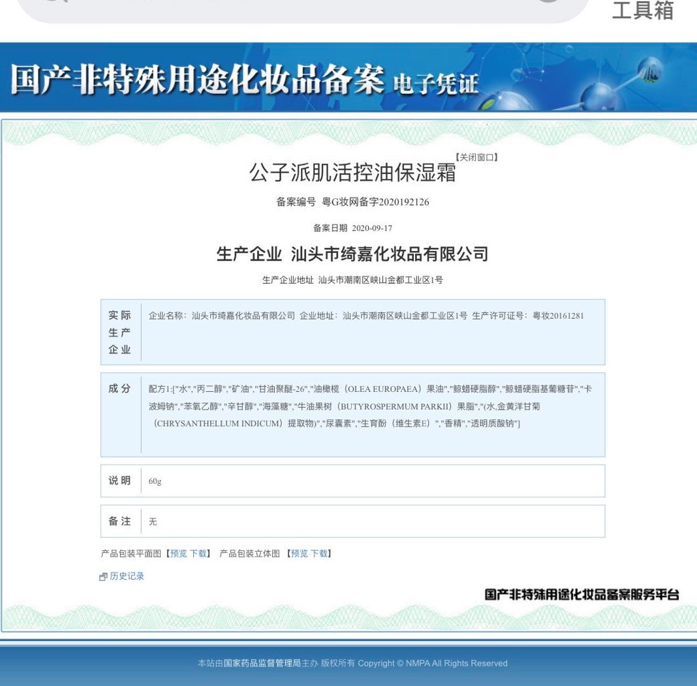Image resolution: width=697 pixels, height=686 pixels.
Task: Click 无 in 备注 row
Action: click(153, 521)
